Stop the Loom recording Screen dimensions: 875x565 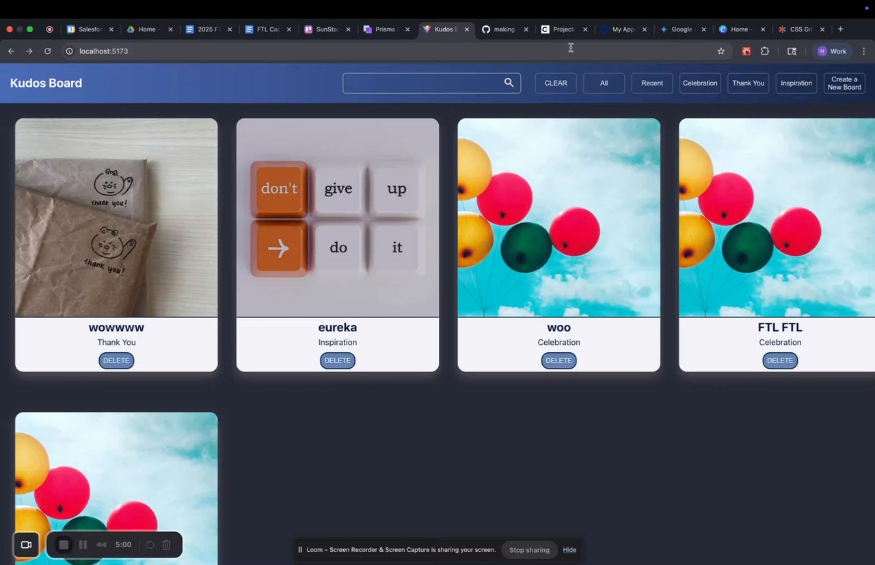[64, 544]
